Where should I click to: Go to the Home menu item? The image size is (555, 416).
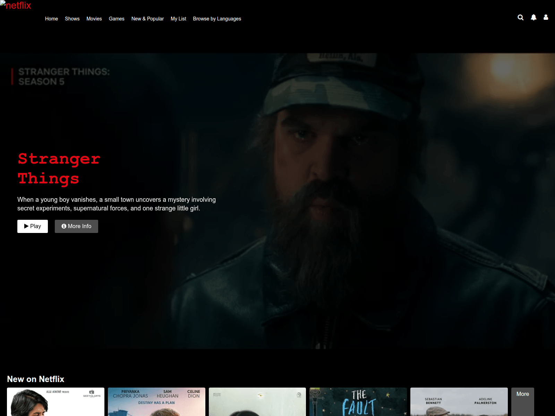(x=51, y=19)
